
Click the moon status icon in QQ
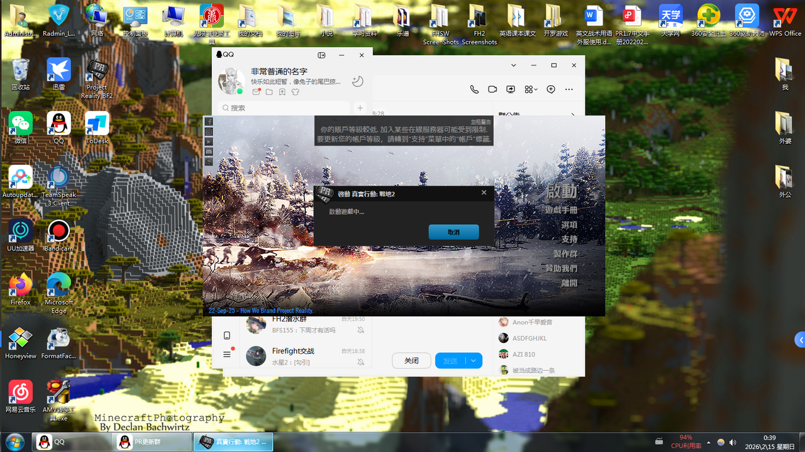coord(357,82)
